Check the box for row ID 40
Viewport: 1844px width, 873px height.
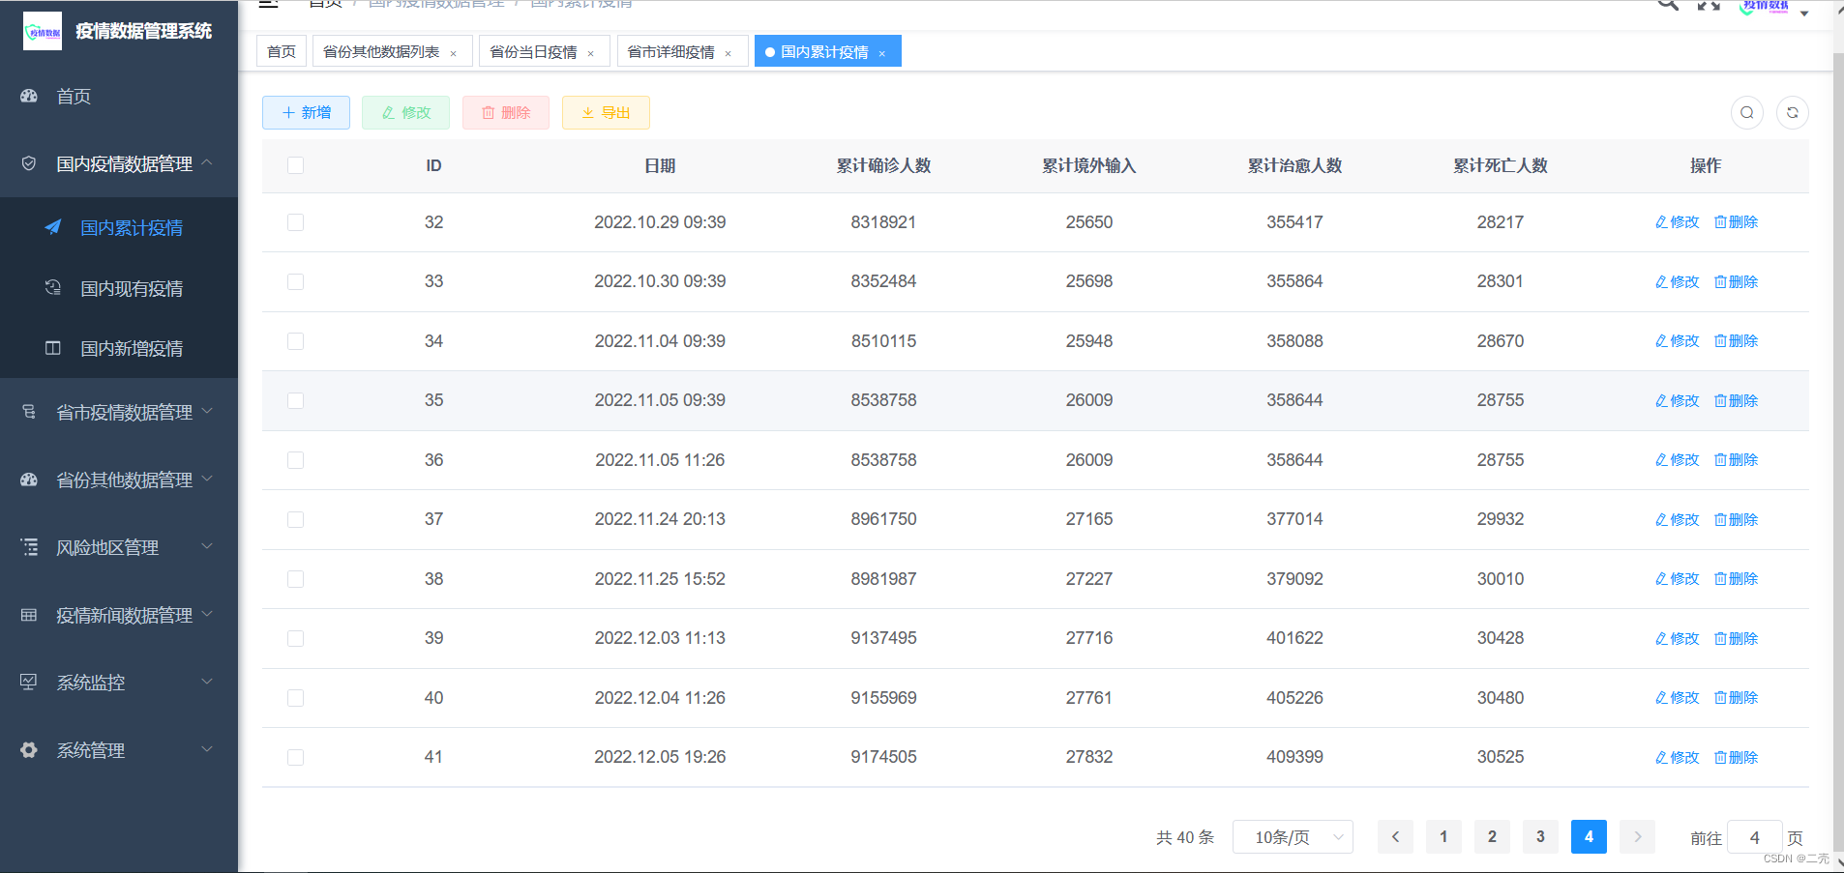296,698
